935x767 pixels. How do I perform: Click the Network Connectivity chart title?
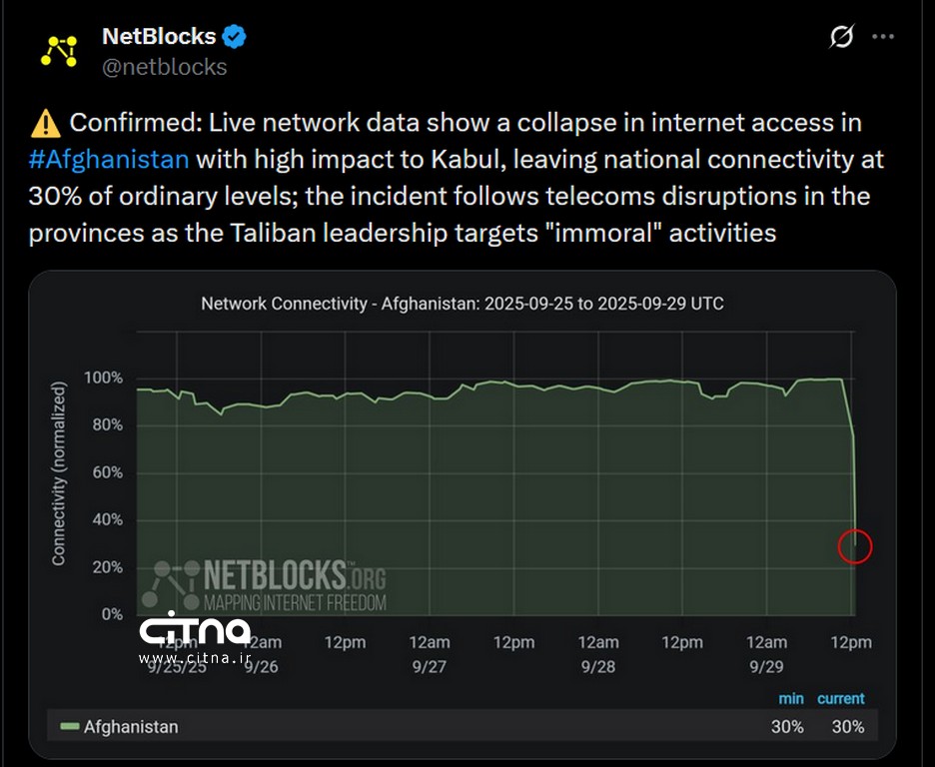coord(462,303)
